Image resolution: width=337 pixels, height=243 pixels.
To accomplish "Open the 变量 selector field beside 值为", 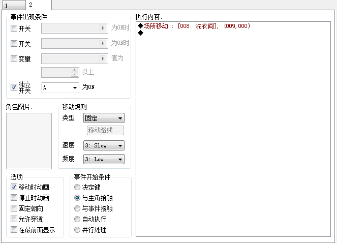I will point(75,58).
